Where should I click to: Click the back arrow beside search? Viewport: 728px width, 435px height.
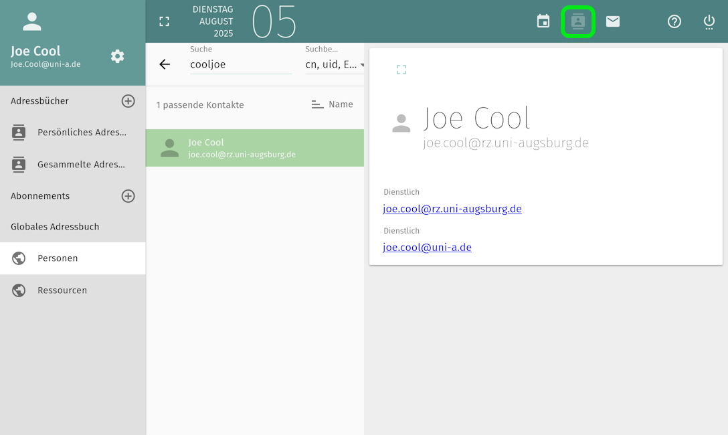point(165,64)
